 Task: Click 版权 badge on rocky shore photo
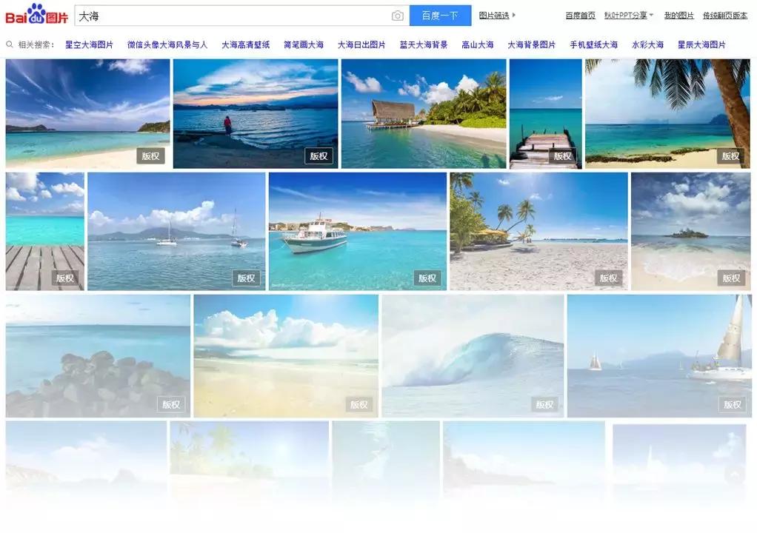tap(171, 404)
